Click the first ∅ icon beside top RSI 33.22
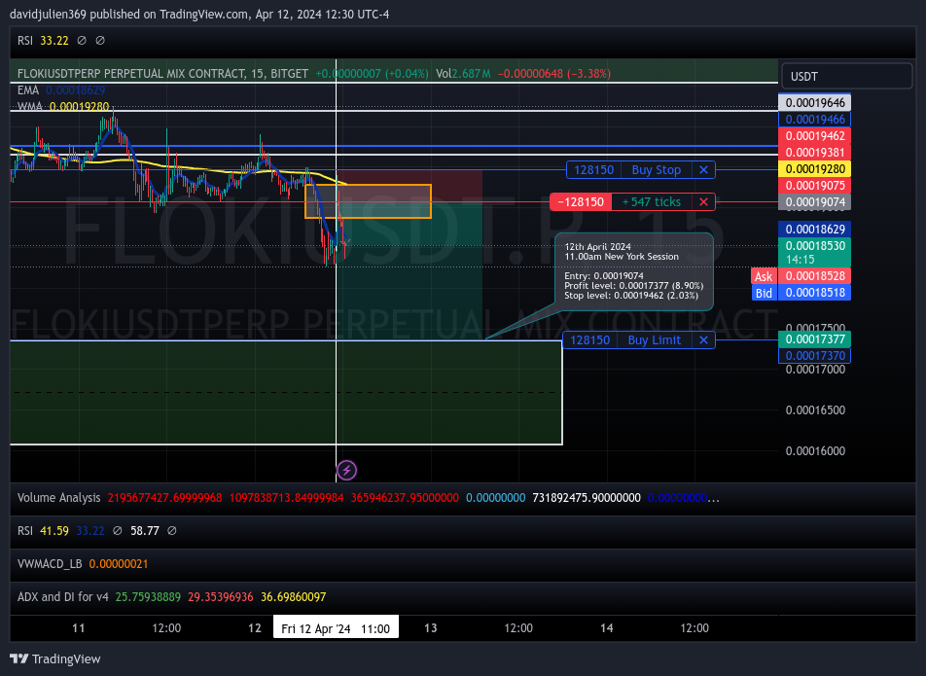This screenshot has height=676, width=926. (x=82, y=41)
